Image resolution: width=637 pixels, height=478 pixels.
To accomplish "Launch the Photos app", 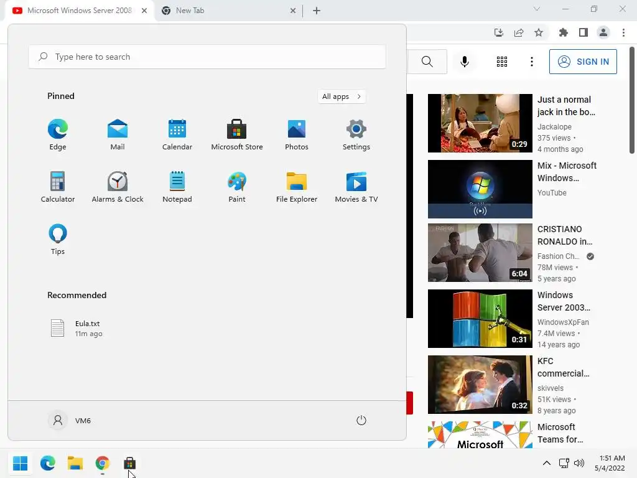I will (x=297, y=135).
